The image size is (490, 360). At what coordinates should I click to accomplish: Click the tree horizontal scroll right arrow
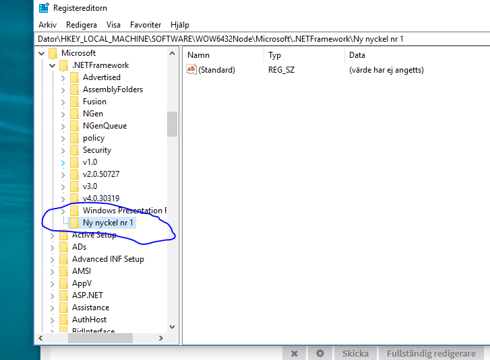coord(160,338)
